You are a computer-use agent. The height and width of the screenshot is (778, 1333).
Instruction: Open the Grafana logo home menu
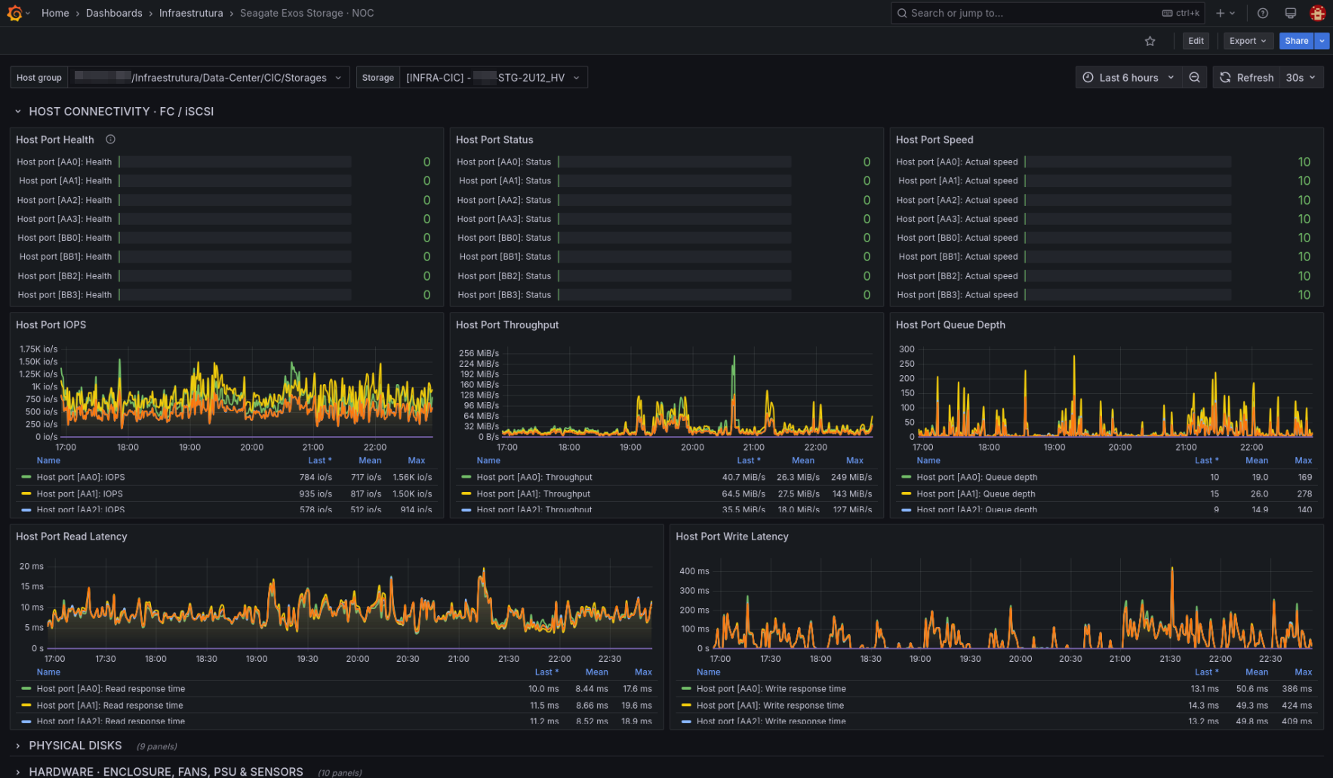click(14, 13)
